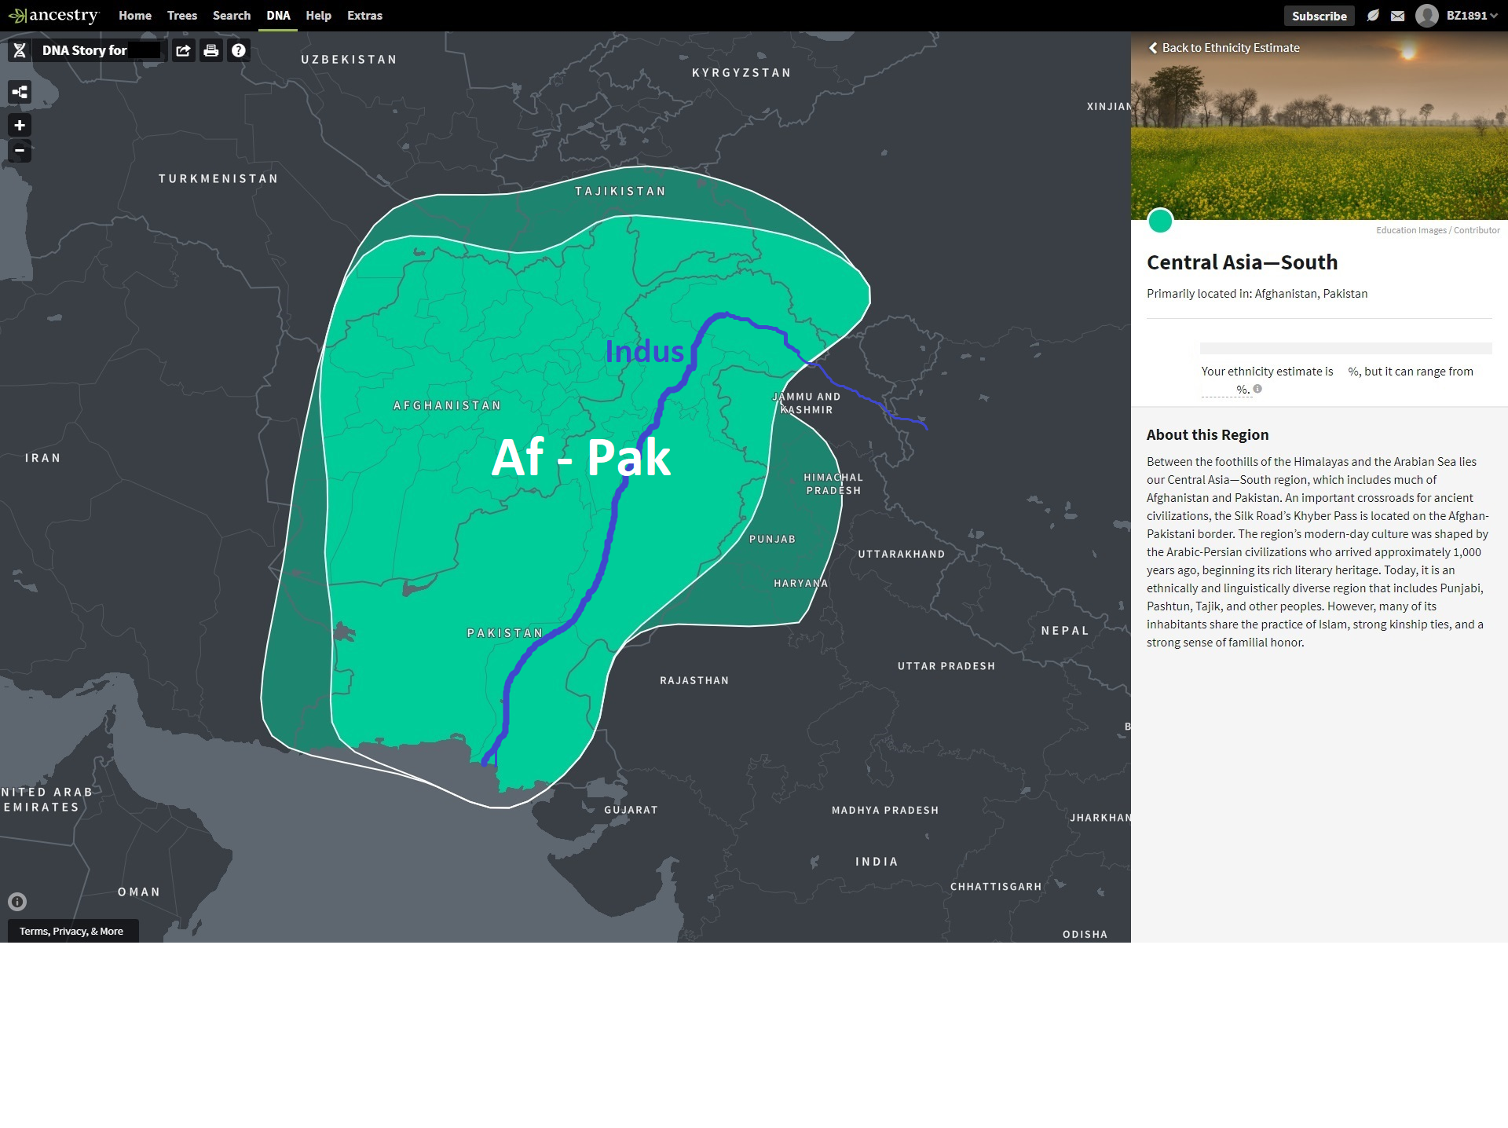
Task: Open the Help menu
Action: point(318,16)
